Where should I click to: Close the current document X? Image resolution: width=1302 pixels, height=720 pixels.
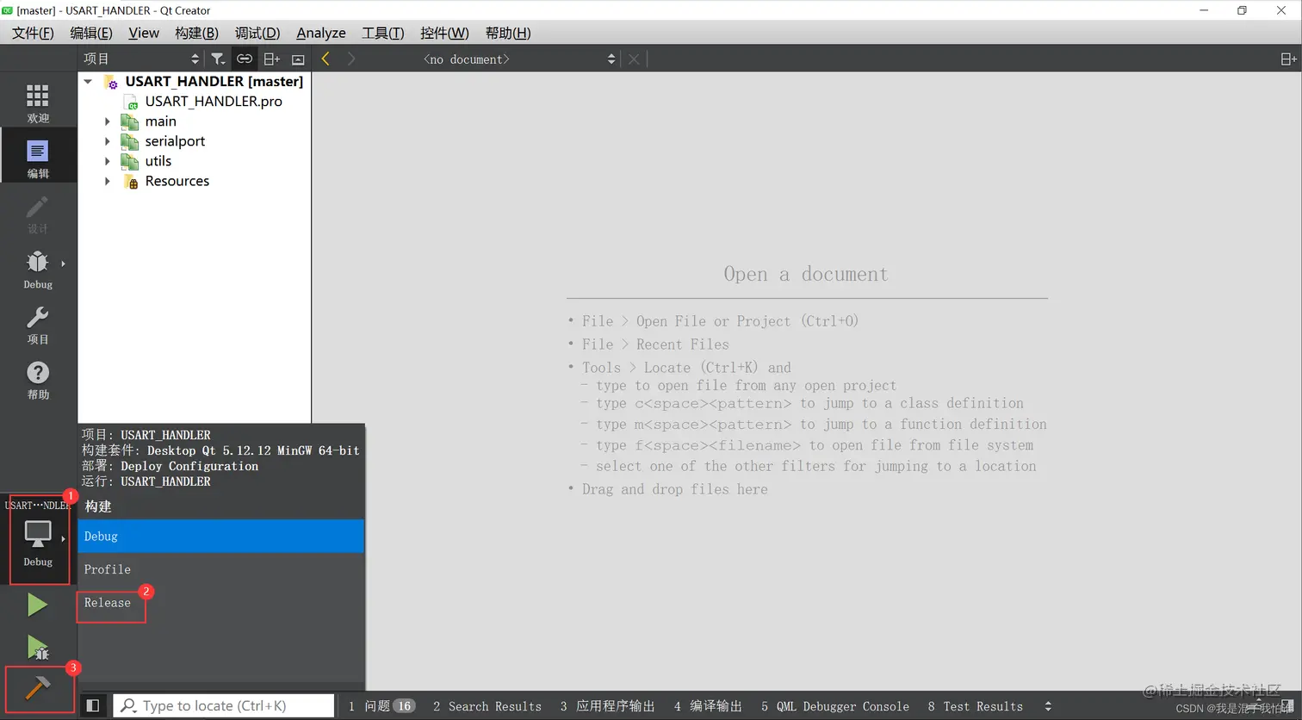coord(634,59)
